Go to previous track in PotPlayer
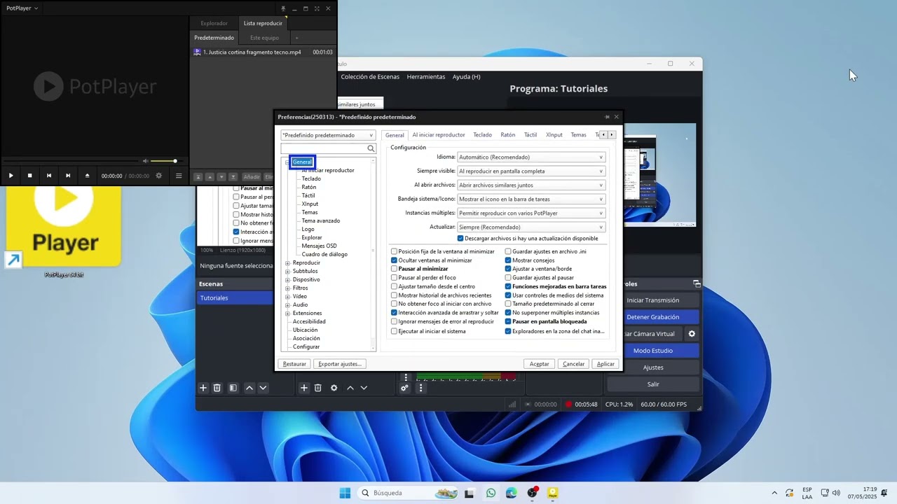Image resolution: width=897 pixels, height=504 pixels. 49,176
